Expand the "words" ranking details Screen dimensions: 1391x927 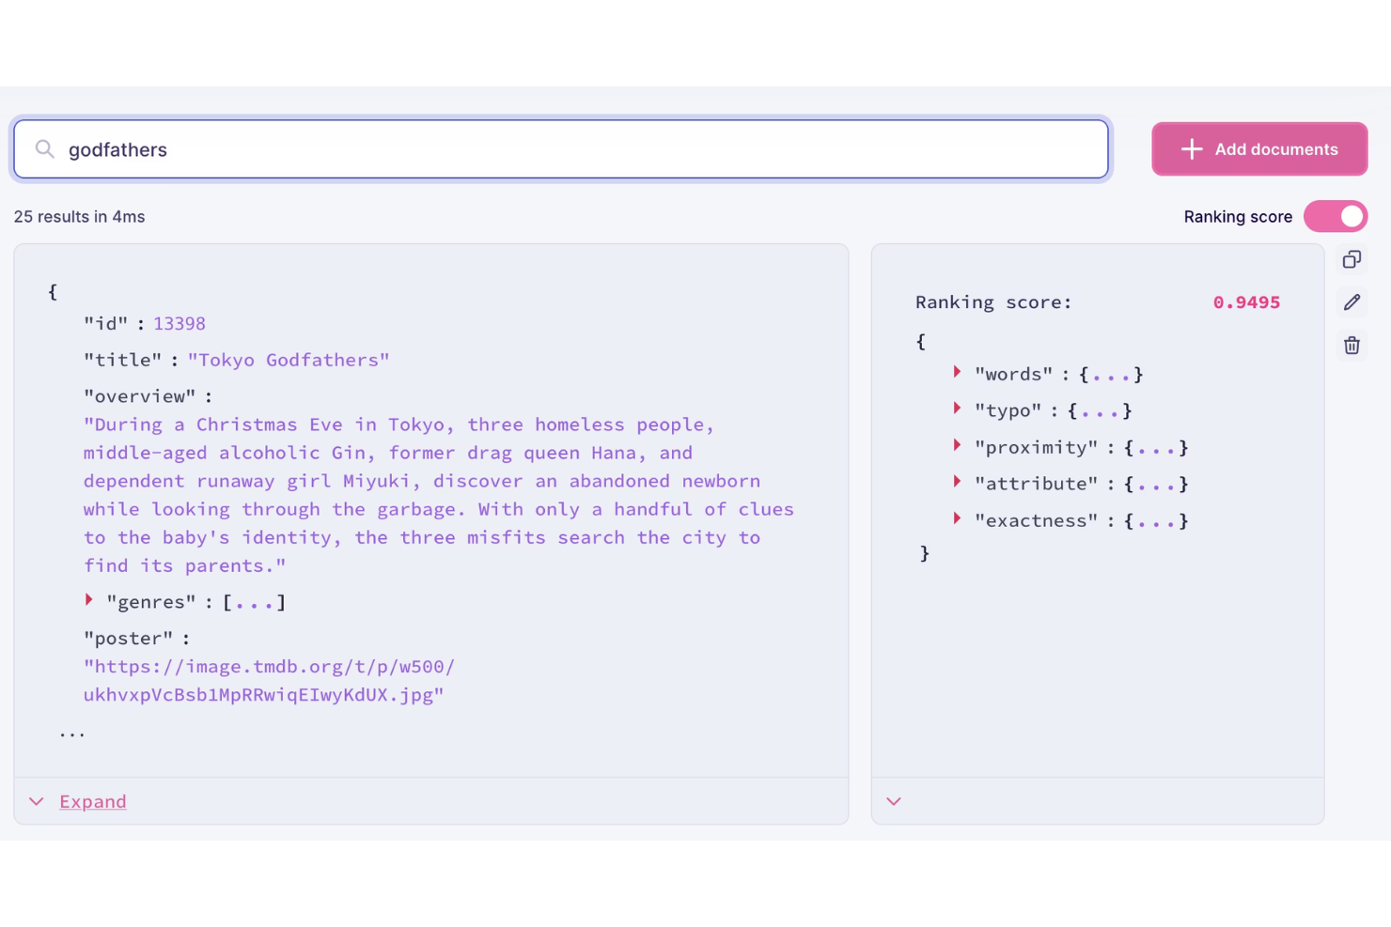pyautogui.click(x=956, y=373)
